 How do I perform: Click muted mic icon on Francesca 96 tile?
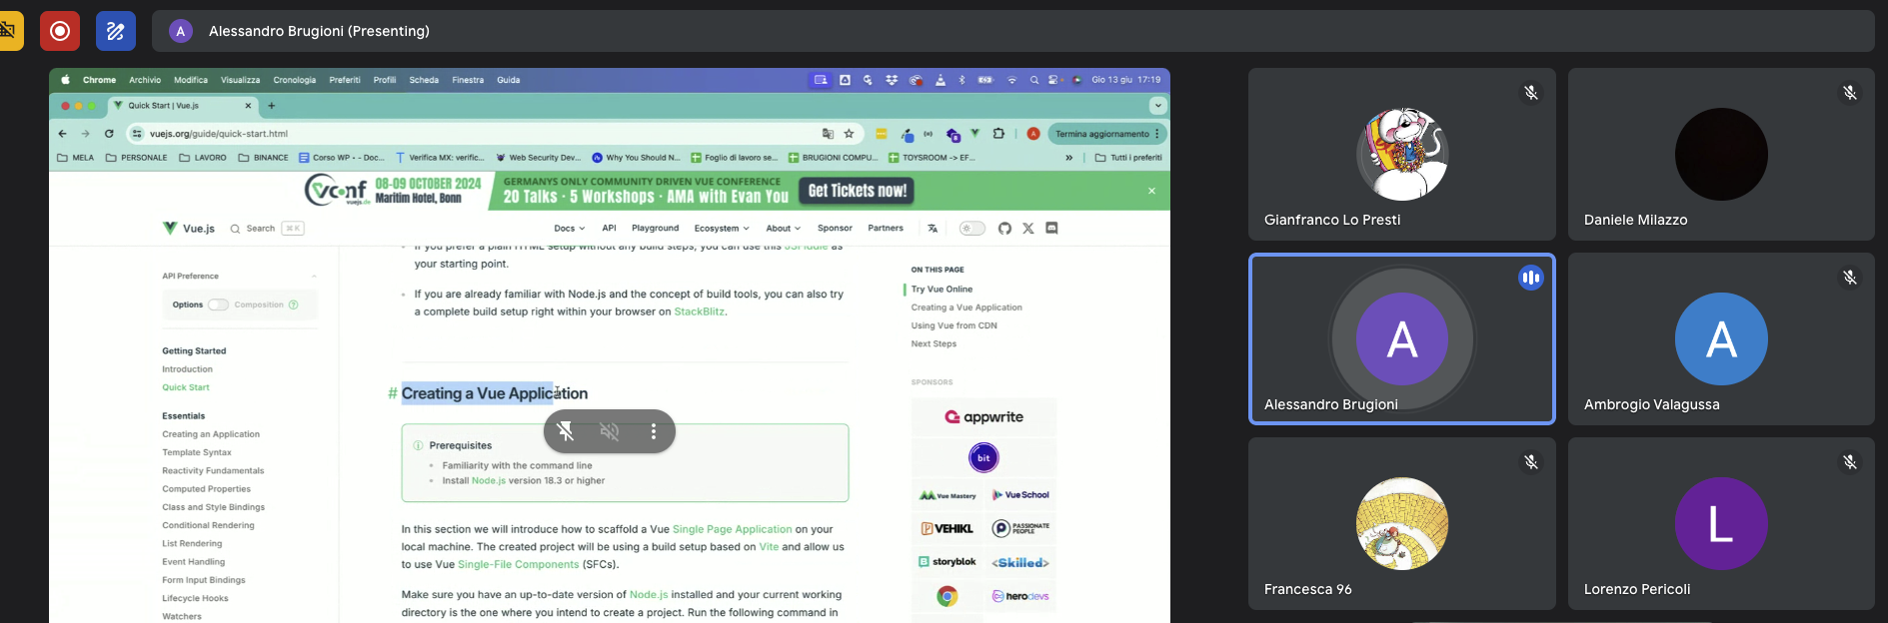click(1530, 462)
